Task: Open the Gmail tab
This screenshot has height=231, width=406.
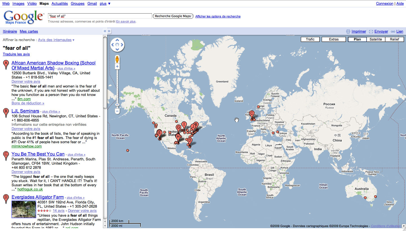Action: click(x=92, y=4)
